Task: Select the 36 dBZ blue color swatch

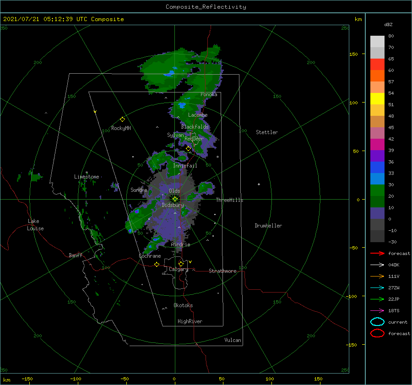Action: (377, 168)
